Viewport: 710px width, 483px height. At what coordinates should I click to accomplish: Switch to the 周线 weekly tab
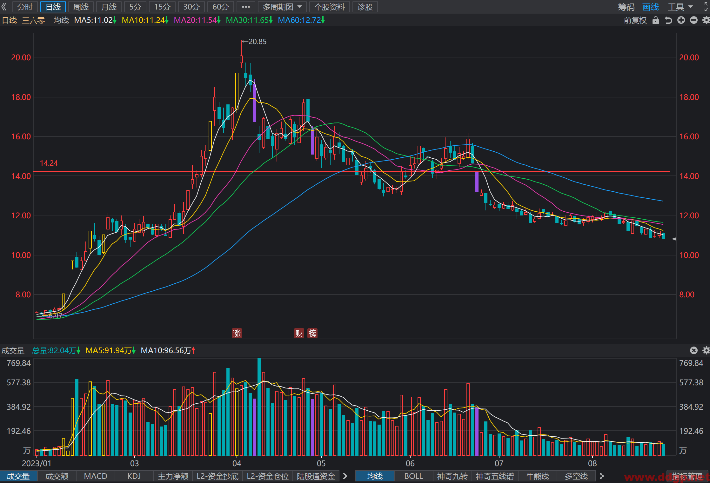click(x=81, y=7)
